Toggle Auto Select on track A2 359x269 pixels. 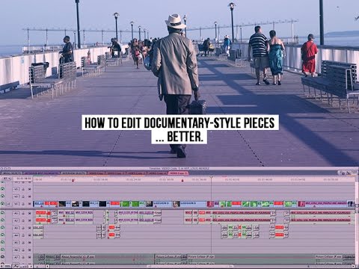29,220
